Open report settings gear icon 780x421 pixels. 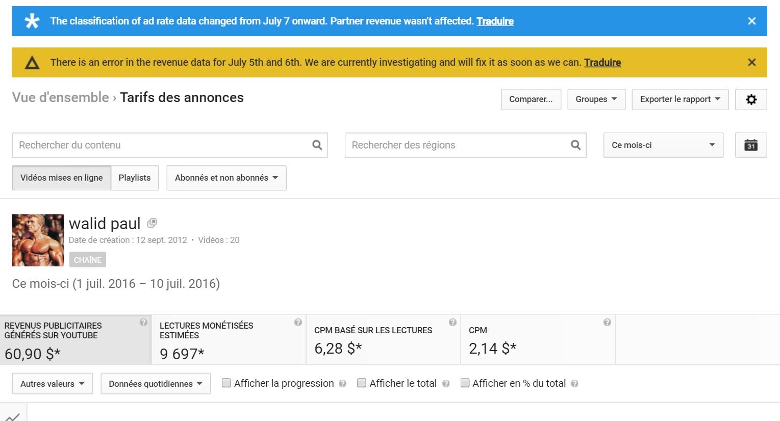click(751, 99)
